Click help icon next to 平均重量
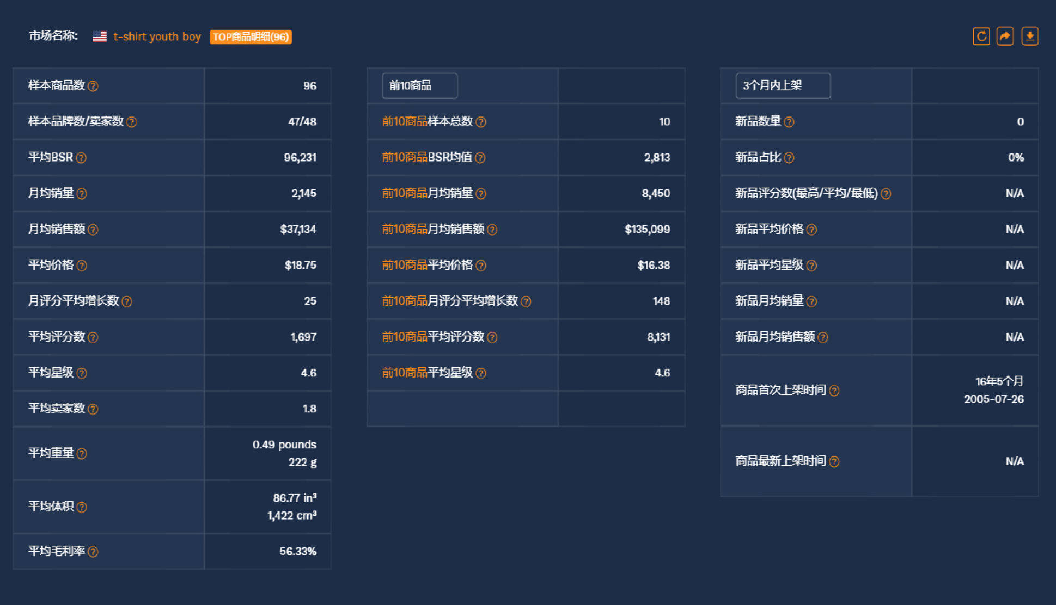Image resolution: width=1056 pixels, height=605 pixels. [x=82, y=454]
